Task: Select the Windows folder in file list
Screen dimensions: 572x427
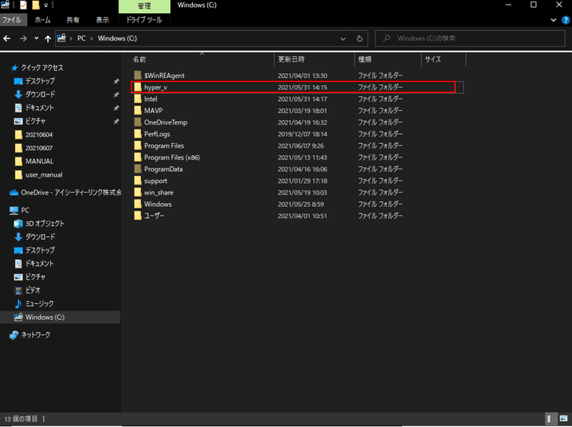Action: (157, 204)
